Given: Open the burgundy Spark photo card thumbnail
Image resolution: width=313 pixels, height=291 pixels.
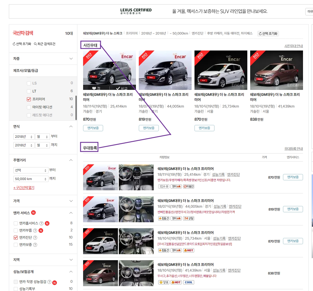Looking at the screenshot, I should pyautogui.click(x=276, y=70).
